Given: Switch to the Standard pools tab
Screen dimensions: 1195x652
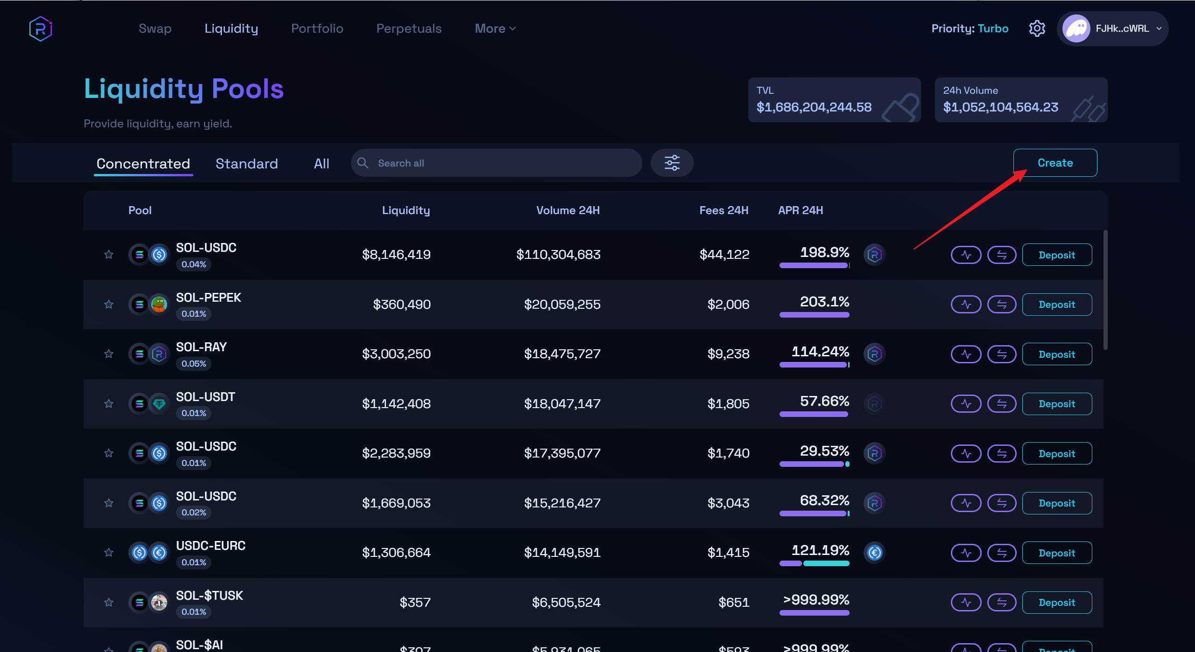Looking at the screenshot, I should pyautogui.click(x=246, y=164).
